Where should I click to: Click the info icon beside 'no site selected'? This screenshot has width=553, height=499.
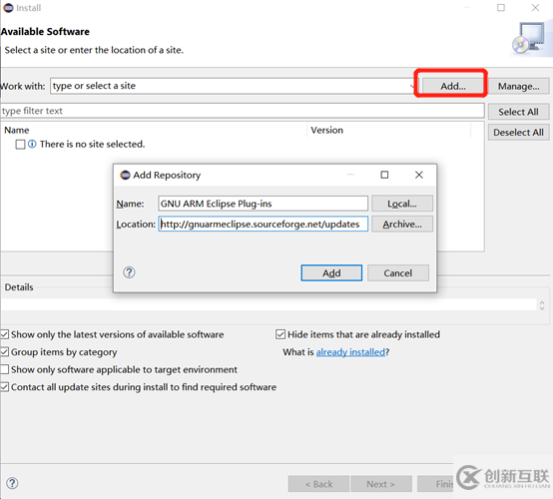pyautogui.click(x=32, y=144)
